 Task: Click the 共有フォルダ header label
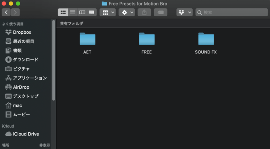(71, 23)
